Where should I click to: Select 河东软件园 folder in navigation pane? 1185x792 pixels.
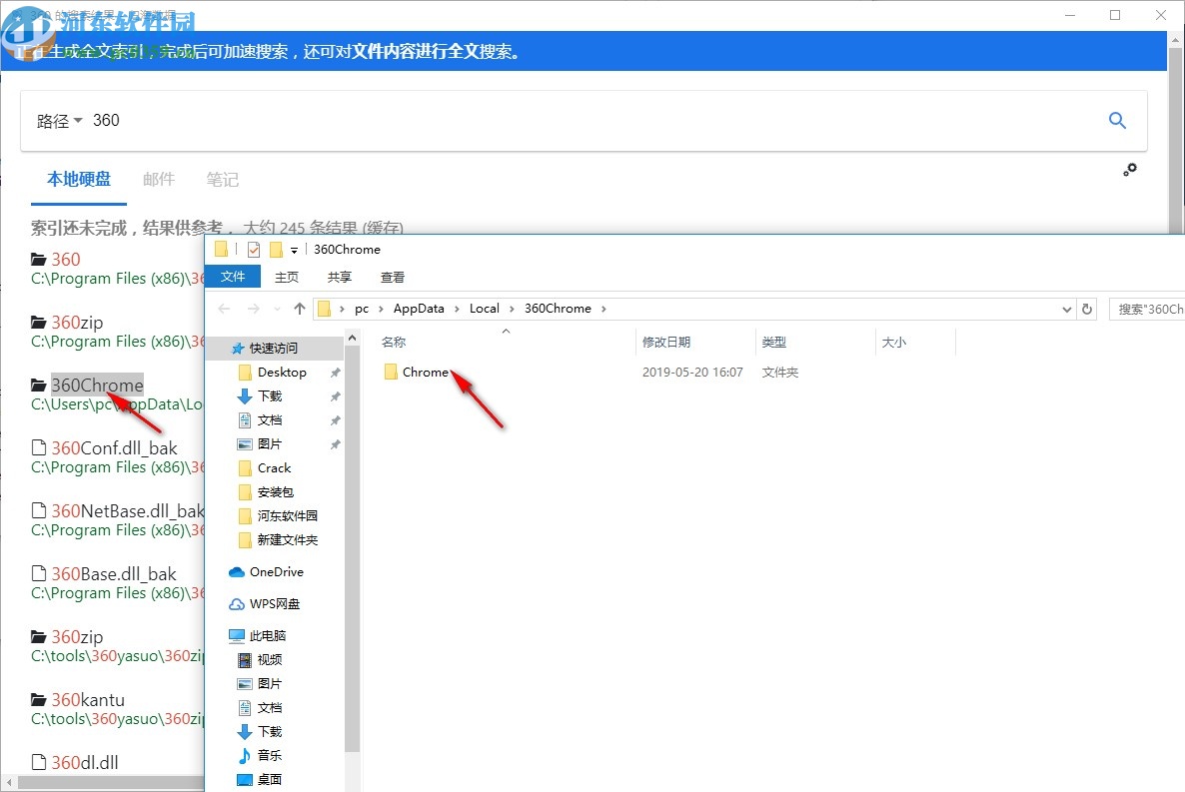(287, 516)
